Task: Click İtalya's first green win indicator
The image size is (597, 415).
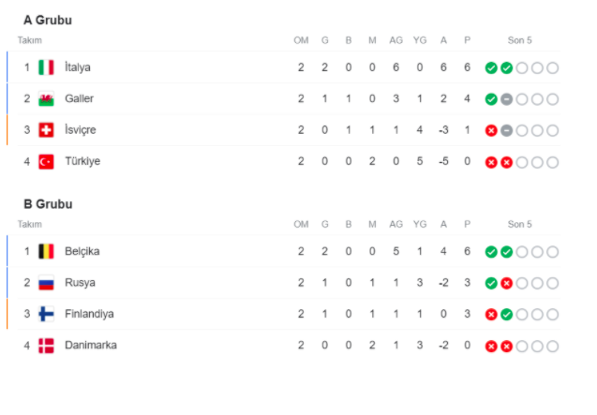Action: coord(491,68)
